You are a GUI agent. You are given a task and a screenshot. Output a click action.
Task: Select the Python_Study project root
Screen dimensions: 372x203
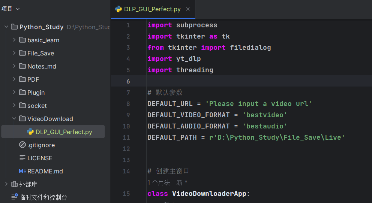coord(41,27)
